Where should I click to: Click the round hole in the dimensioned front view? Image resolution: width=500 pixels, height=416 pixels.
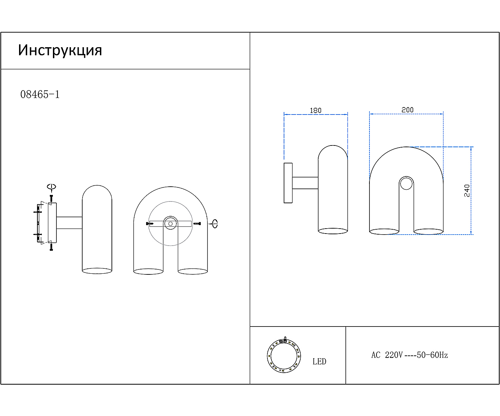pyautogui.click(x=406, y=184)
